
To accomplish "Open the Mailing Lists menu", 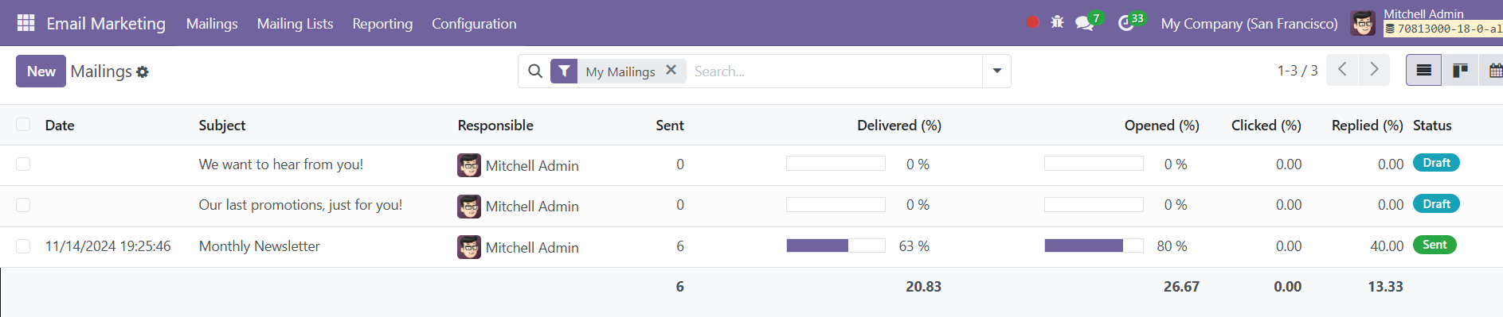I will [295, 23].
